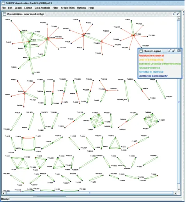
Task: Click the 'ONDEX Visualisation ToolKit (OVTK) v0.3' title
Action: 29,3
